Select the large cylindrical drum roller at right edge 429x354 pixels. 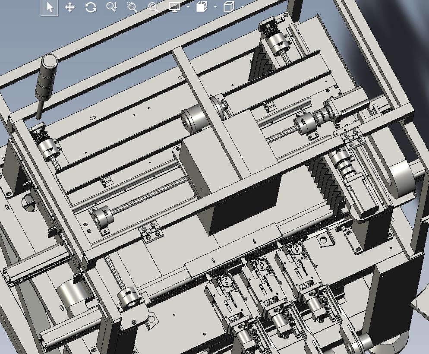402,178
